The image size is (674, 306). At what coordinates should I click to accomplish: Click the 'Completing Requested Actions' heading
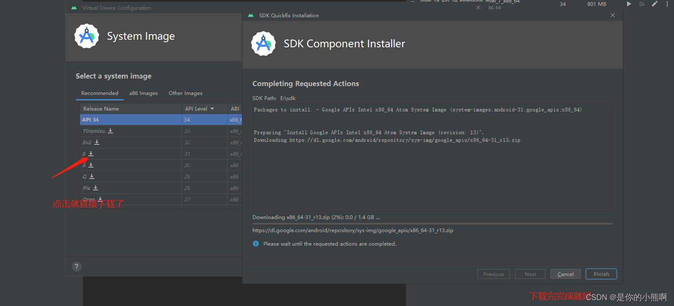(306, 84)
